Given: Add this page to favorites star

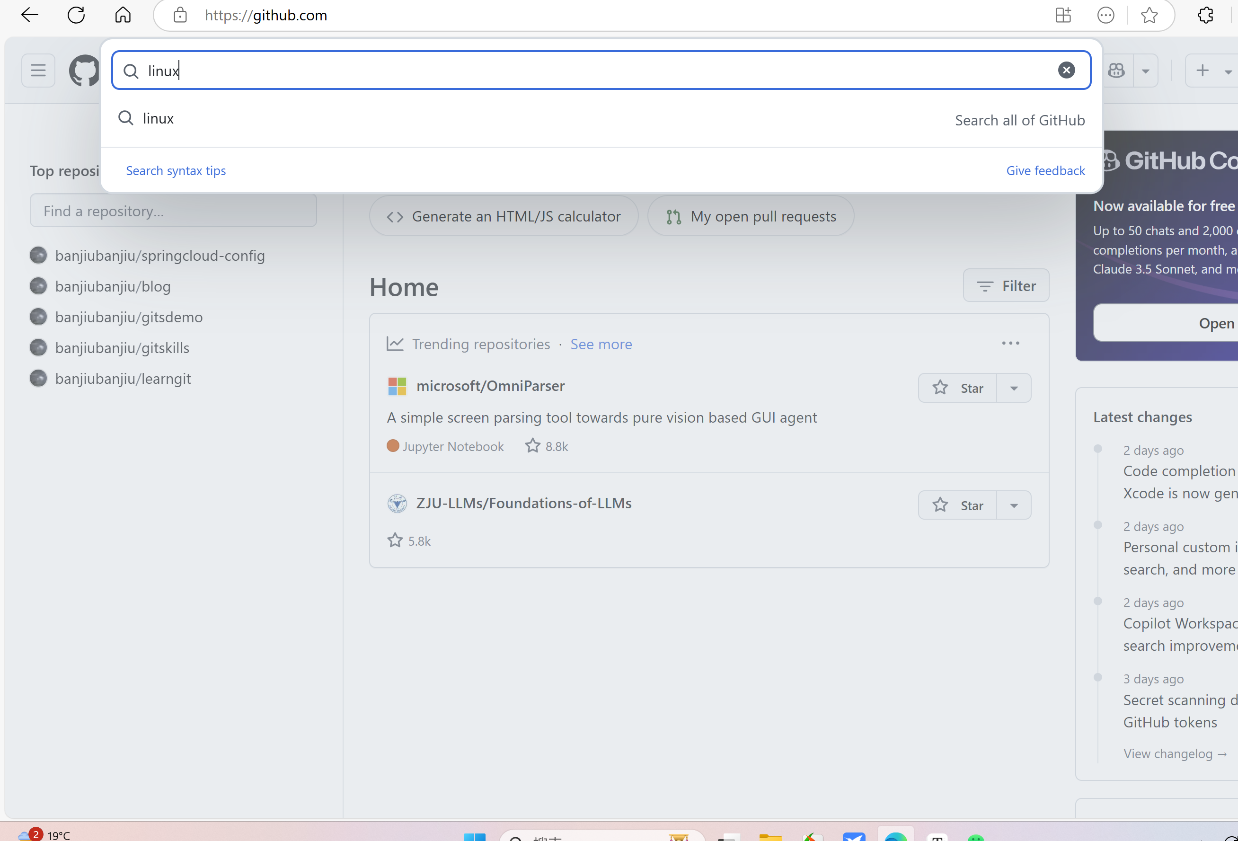Looking at the screenshot, I should click(1149, 15).
